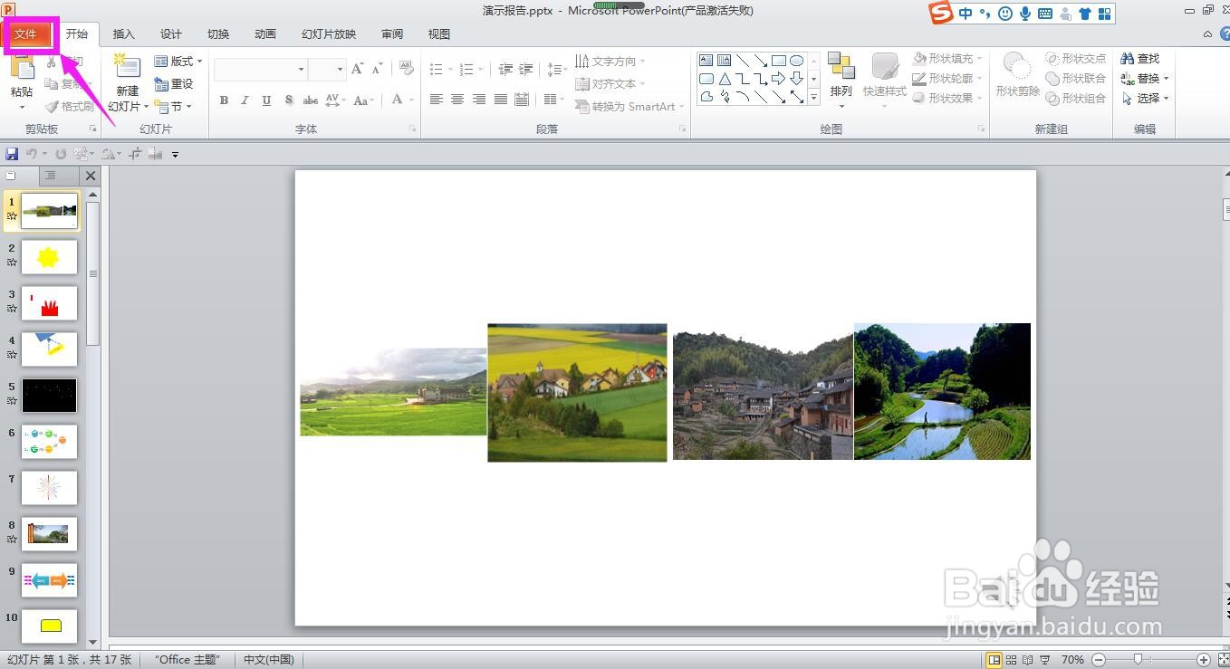The height and width of the screenshot is (669, 1230).
Task: Click the Paste (粘贴) clipboard icon
Action: click(21, 68)
